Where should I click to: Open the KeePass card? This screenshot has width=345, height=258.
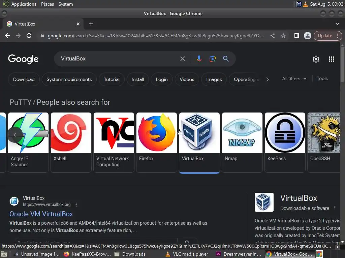tap(285, 142)
